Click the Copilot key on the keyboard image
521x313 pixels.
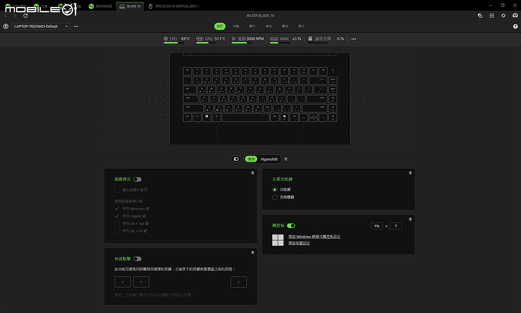point(284,117)
